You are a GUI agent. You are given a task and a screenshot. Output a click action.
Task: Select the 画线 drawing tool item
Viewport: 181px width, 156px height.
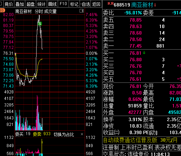point(52,4)
